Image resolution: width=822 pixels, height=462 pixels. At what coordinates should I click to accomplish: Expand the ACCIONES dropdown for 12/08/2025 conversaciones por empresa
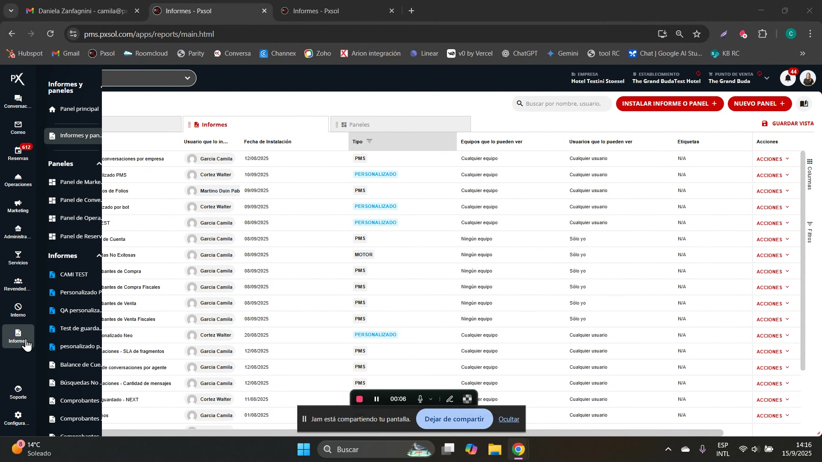[773, 159]
